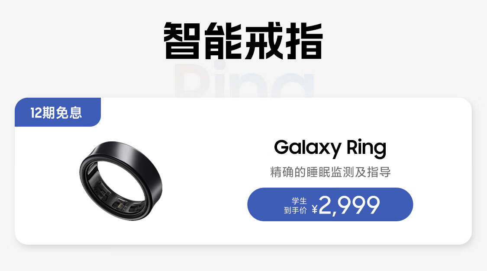Click the word Galaxy in product name
Image resolution: width=487 pixels, height=271 pixels.
pos(308,148)
